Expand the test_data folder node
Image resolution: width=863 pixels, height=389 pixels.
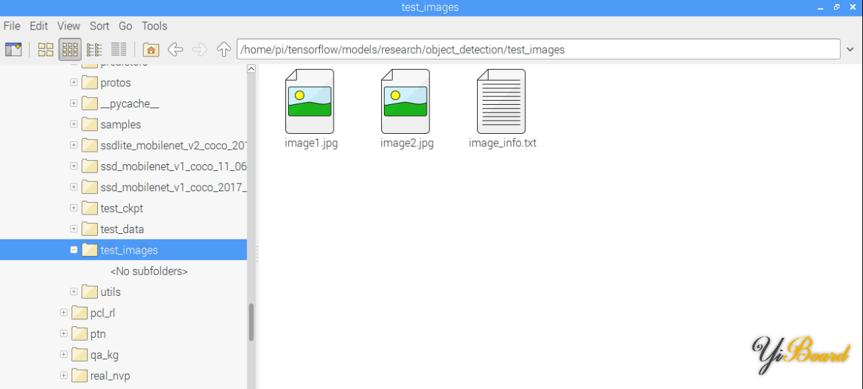[74, 229]
